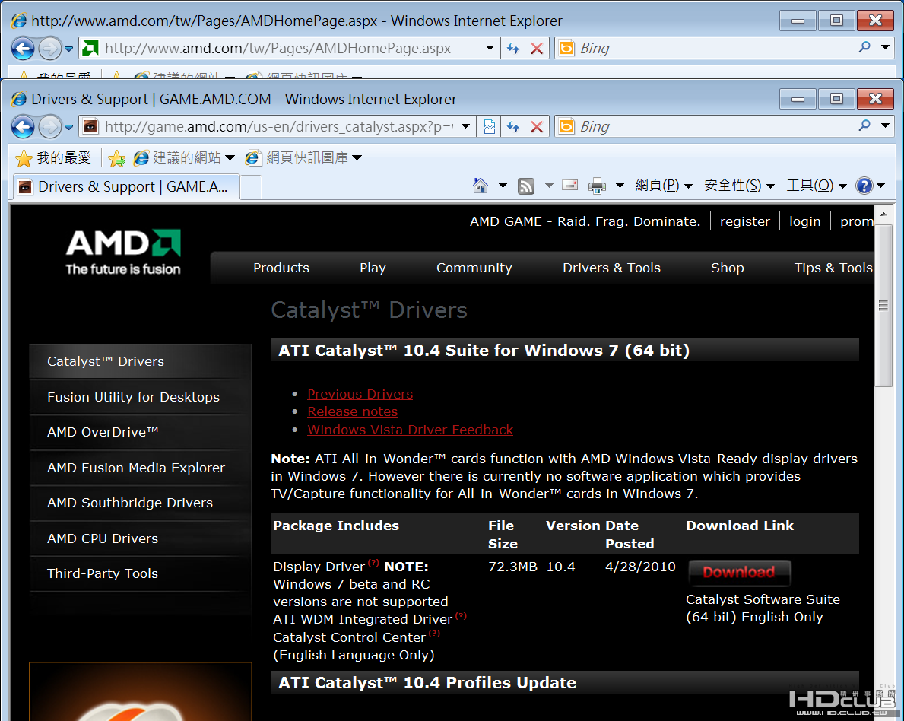The width and height of the screenshot is (904, 721).
Task: Click Stop icon in Drivers & Support window
Action: [x=537, y=127]
